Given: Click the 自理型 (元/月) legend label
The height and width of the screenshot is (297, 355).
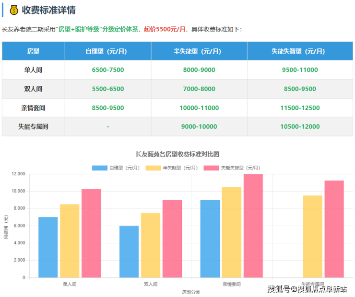Looking at the screenshot, I should 125,168.
